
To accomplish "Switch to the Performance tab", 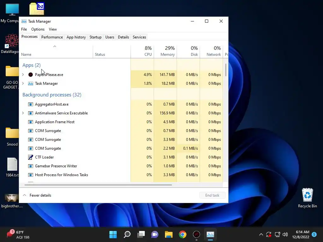I will click(52, 37).
